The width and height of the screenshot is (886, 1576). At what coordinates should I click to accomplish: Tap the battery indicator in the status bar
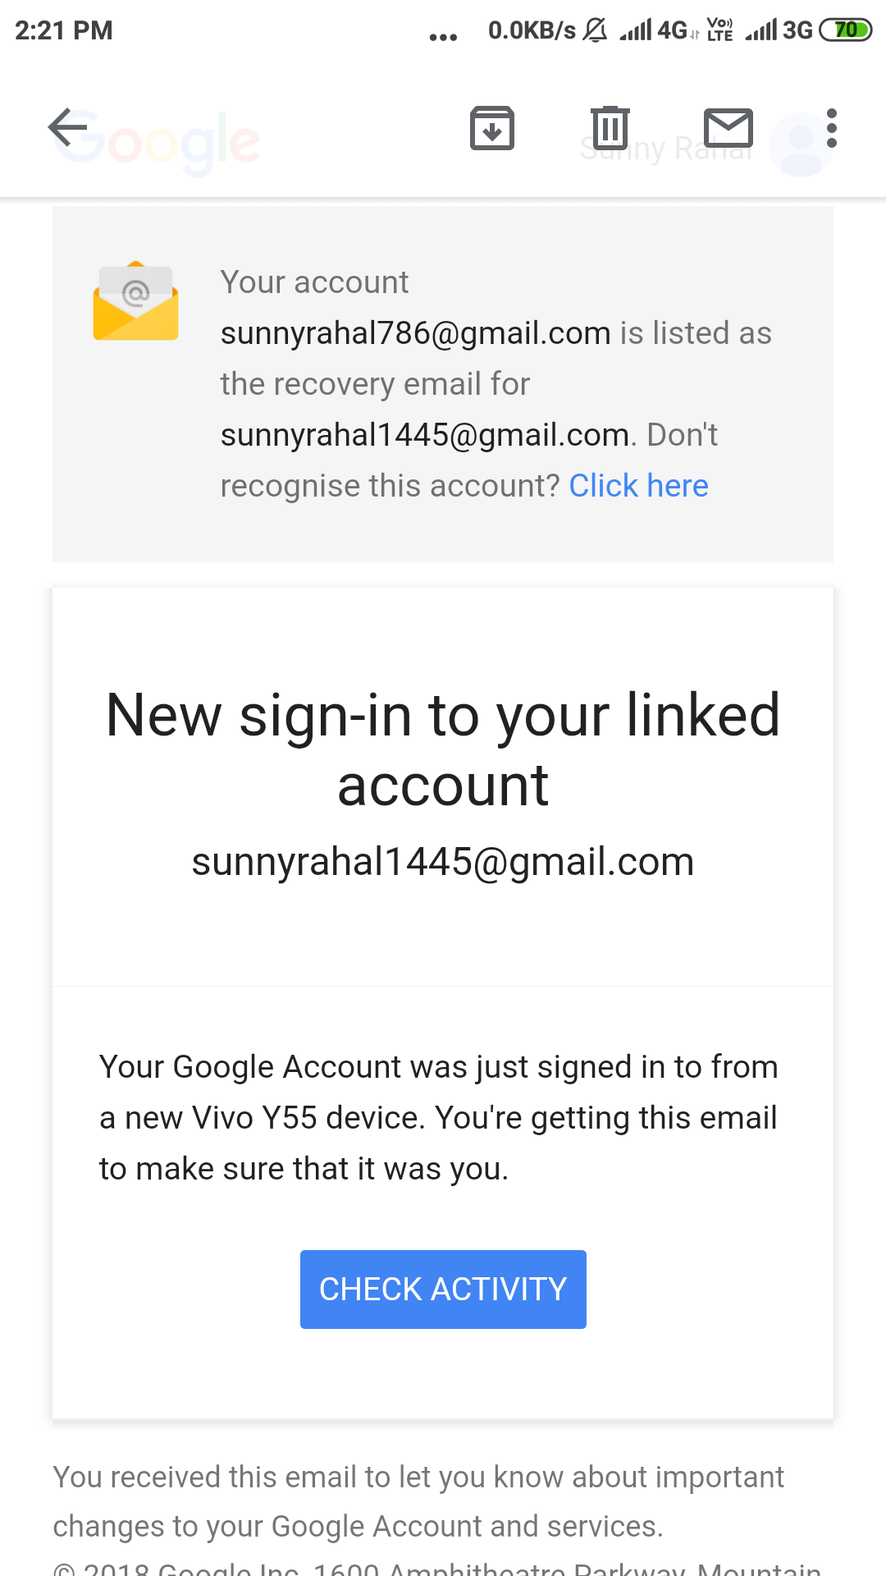[x=845, y=30]
